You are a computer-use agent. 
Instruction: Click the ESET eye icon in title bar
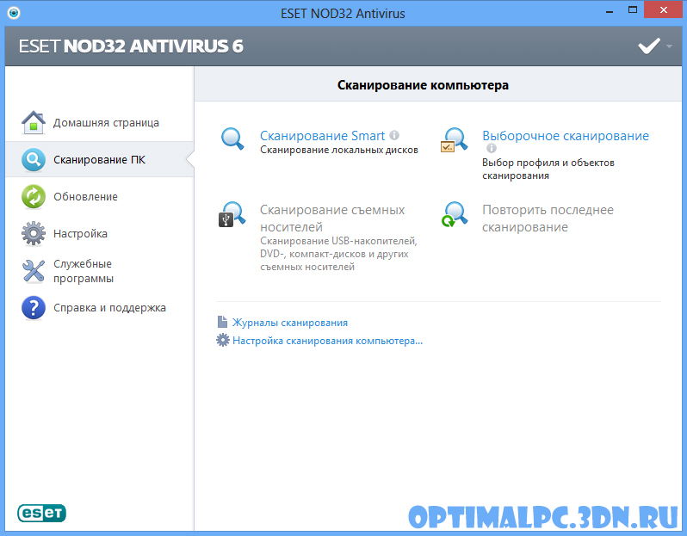[x=14, y=13]
